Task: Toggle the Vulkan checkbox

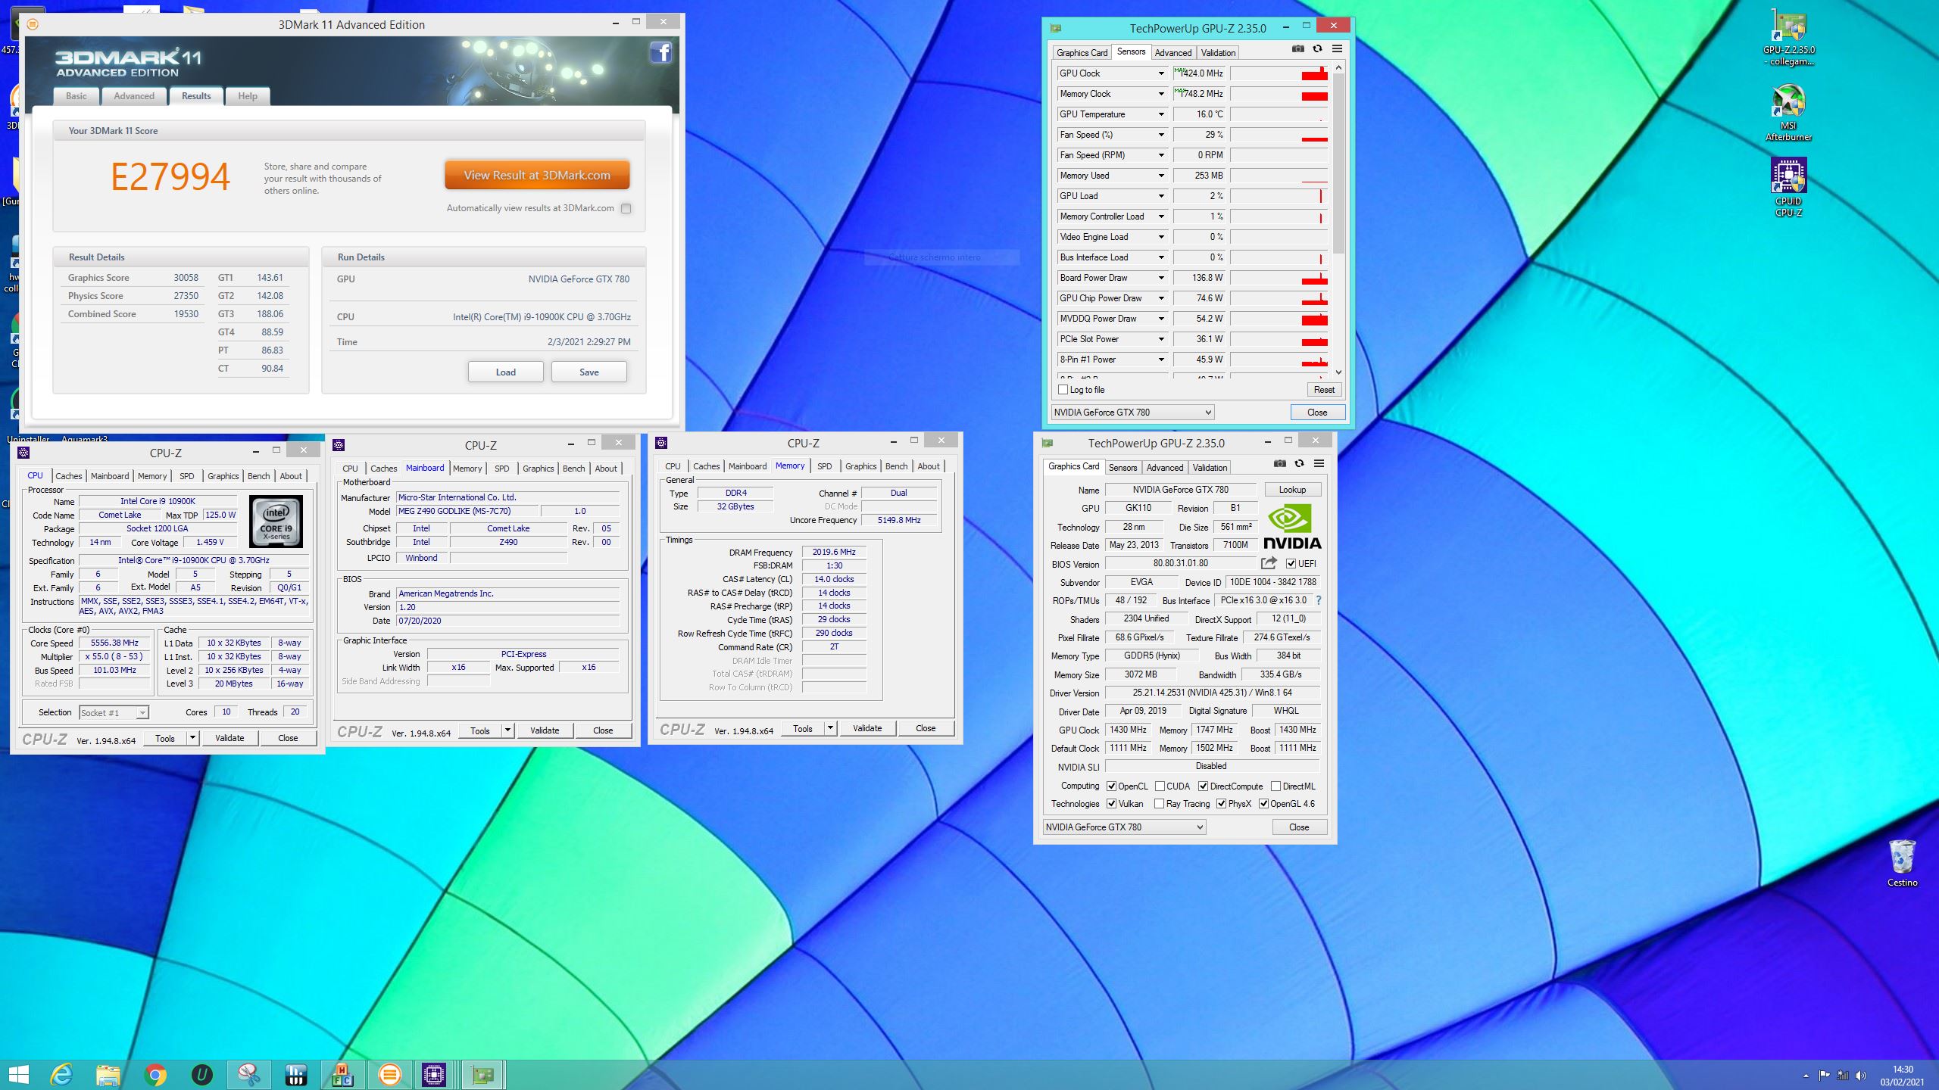Action: coord(1111,804)
